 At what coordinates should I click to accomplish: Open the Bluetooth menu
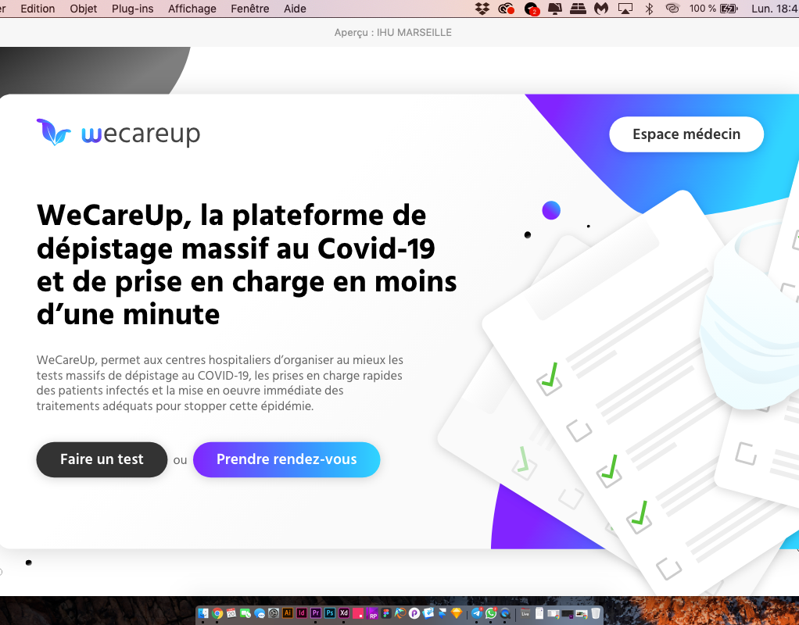click(x=649, y=9)
